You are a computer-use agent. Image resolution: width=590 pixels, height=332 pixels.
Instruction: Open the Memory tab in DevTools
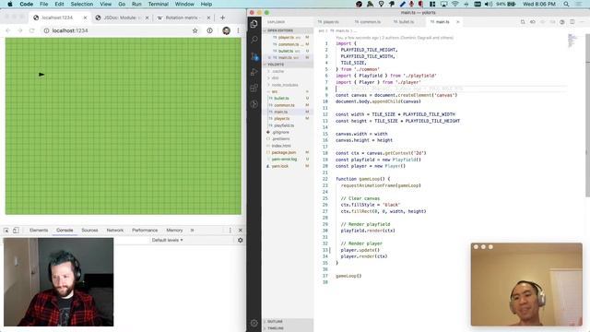174,230
